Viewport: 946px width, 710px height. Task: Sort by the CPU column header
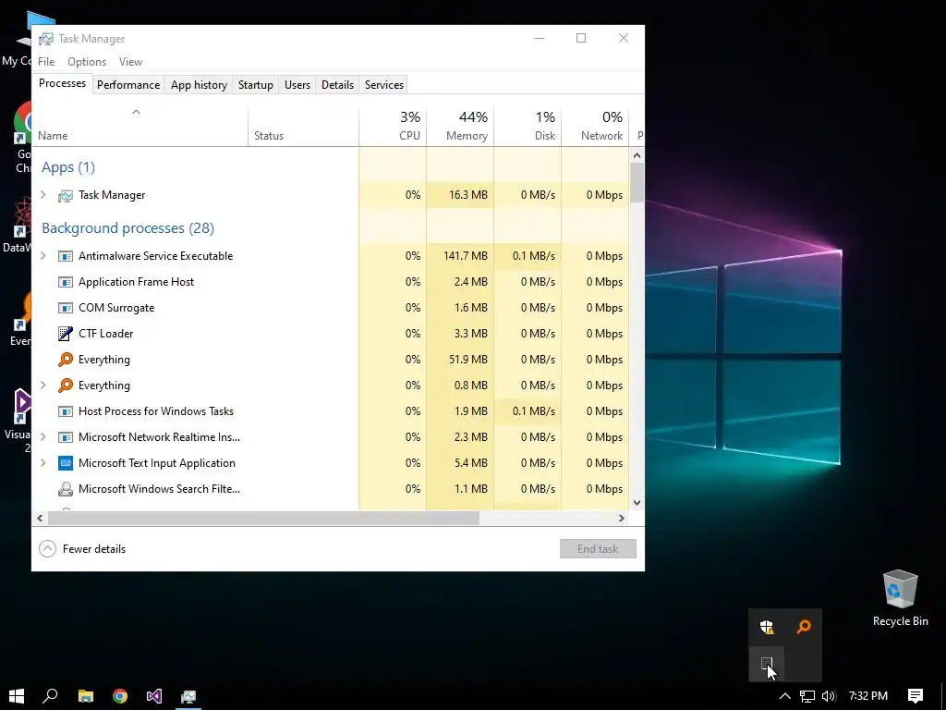tap(393, 127)
